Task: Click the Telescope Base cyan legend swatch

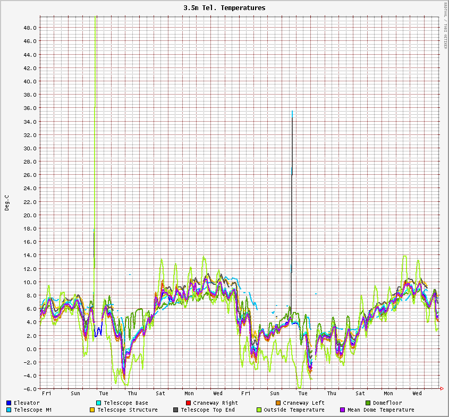Action: click(99, 403)
